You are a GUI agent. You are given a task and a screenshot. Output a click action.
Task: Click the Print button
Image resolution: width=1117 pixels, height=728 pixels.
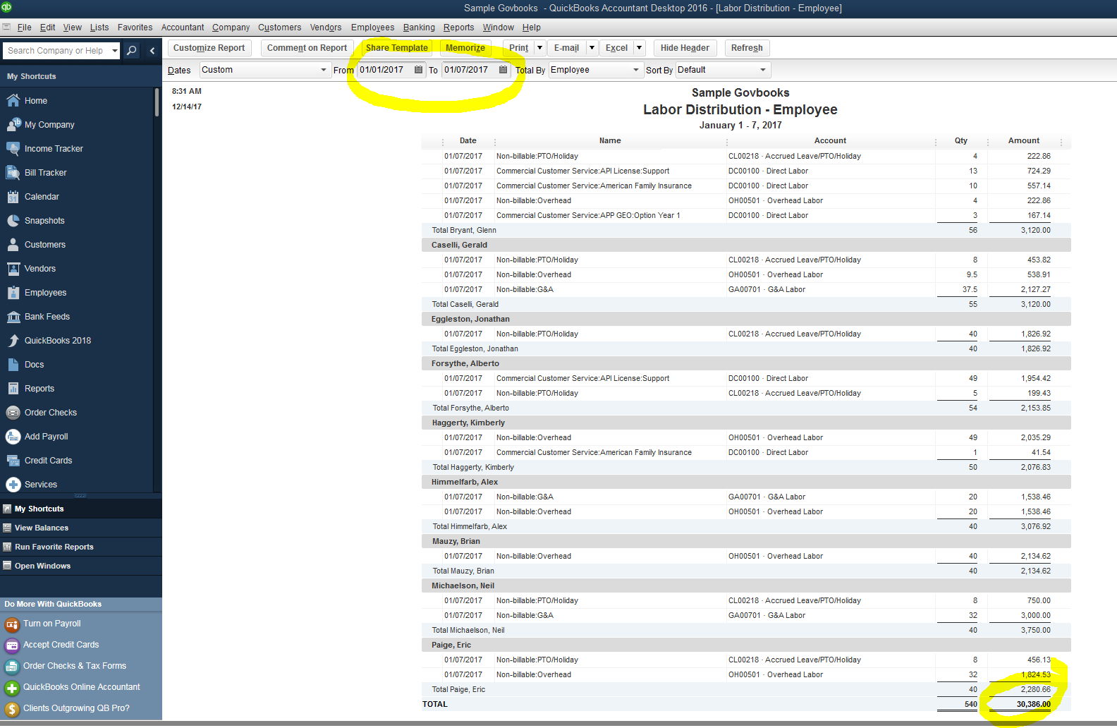[x=518, y=48]
